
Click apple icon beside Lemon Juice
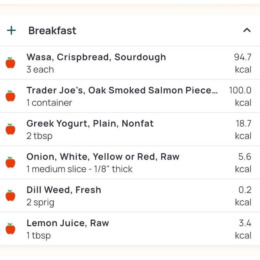pyautogui.click(x=11, y=229)
